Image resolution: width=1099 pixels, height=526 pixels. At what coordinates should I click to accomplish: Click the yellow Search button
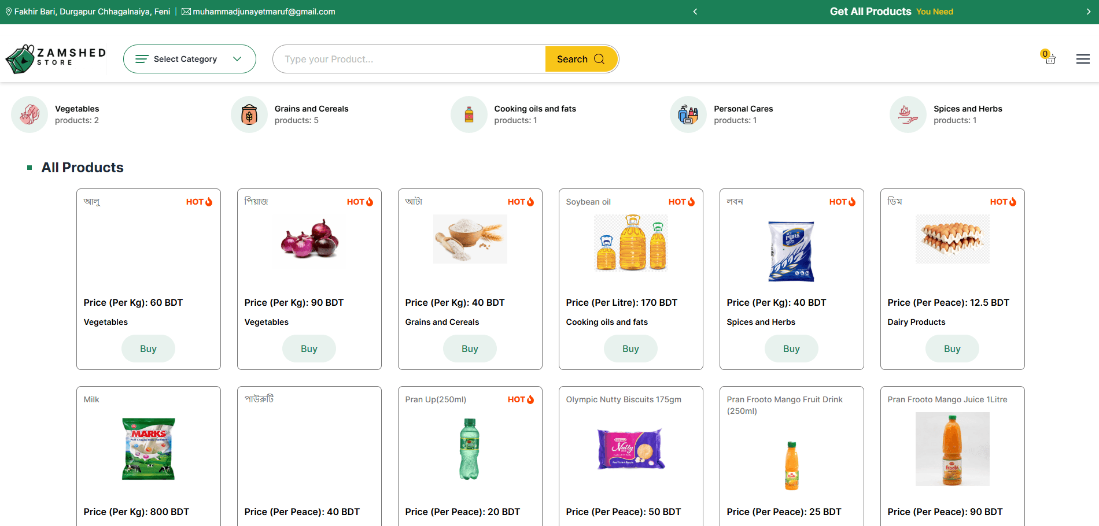tap(581, 59)
